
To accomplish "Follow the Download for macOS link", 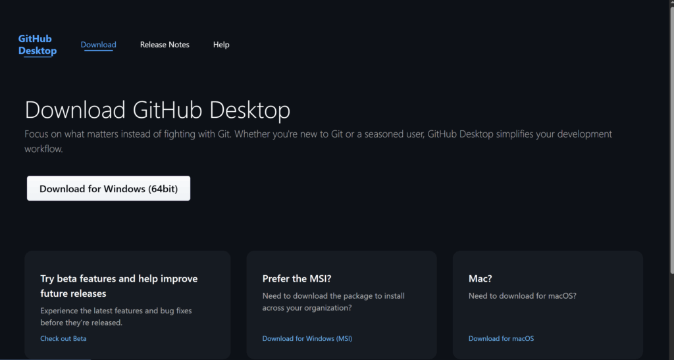I will pyautogui.click(x=501, y=338).
